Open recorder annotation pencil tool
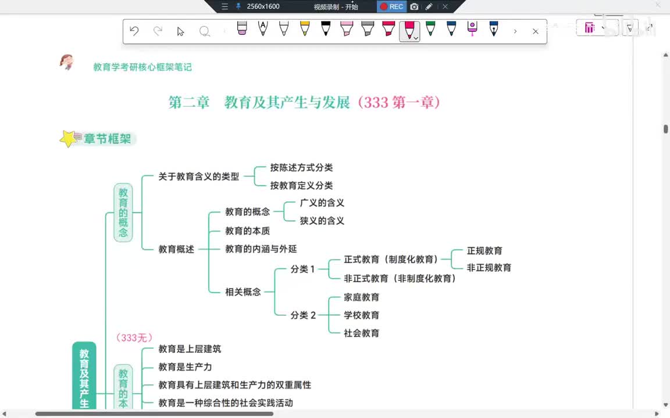Image resolution: width=670 pixels, height=418 pixels. (429, 6)
